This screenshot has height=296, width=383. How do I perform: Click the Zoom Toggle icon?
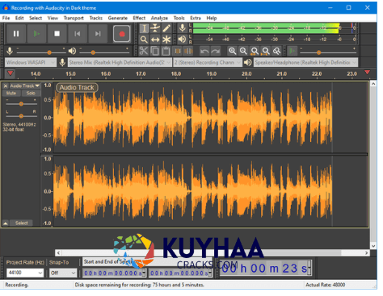[x=276, y=51]
